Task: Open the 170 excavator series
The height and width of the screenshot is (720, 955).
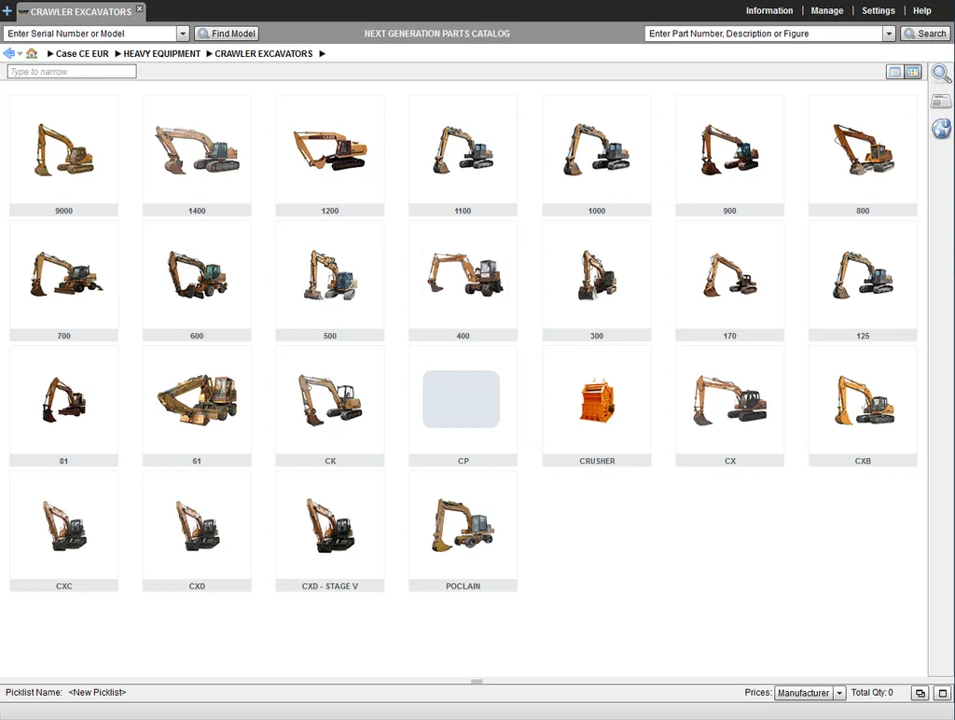Action: [x=729, y=281]
